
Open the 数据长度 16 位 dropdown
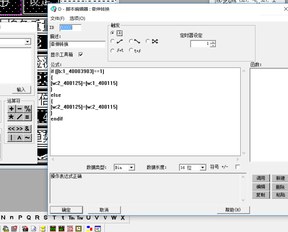[203, 168]
